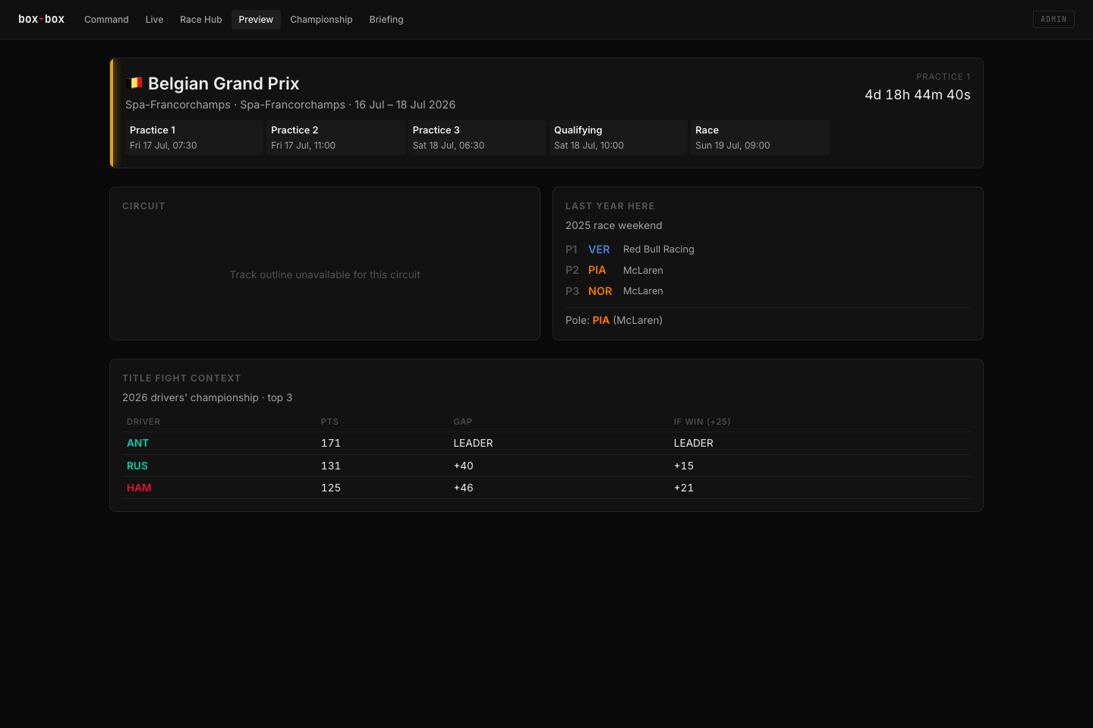Image resolution: width=1093 pixels, height=728 pixels.
Task: Click the ADMIN button
Action: [1054, 20]
